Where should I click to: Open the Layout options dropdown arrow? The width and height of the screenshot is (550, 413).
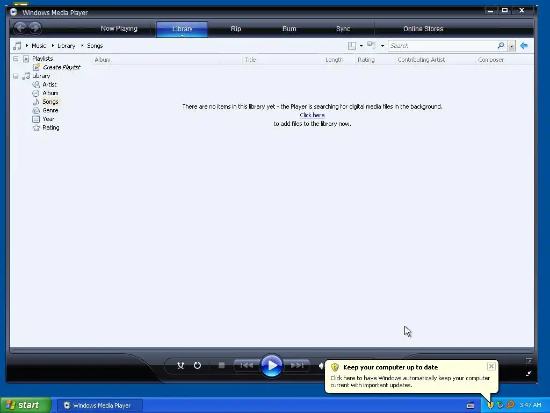361,46
